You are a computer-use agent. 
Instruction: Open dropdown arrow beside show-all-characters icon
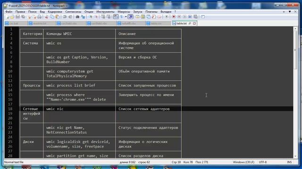point(126,17)
